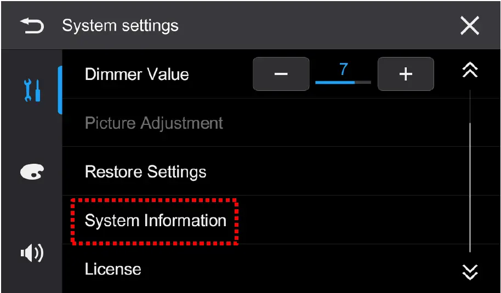Open the speaker sound settings tab
Viewport: 501px width, 293px height.
click(x=32, y=254)
